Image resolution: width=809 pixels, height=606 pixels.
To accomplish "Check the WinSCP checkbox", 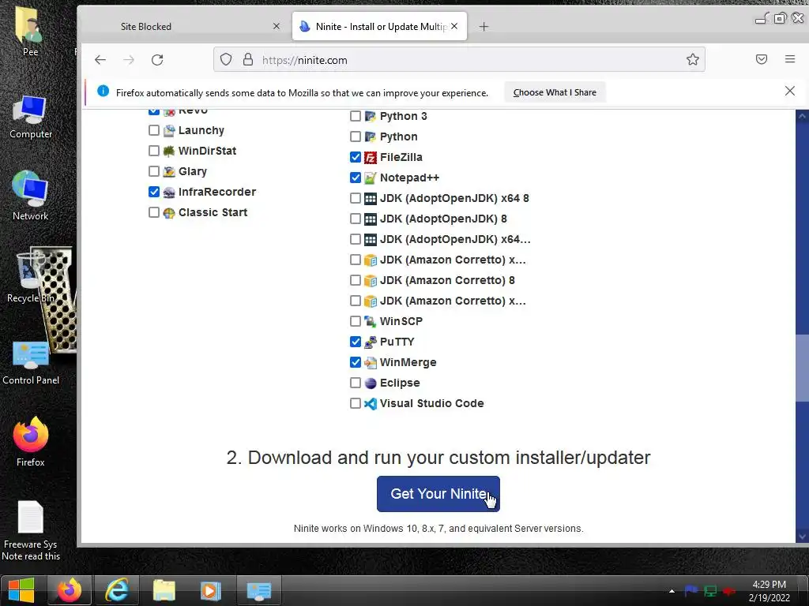I will pyautogui.click(x=356, y=322).
